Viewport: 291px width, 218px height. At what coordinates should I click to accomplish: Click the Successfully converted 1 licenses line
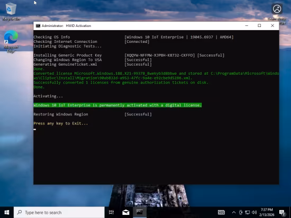point(121,83)
